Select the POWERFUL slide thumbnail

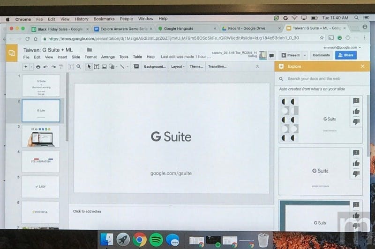(40, 212)
